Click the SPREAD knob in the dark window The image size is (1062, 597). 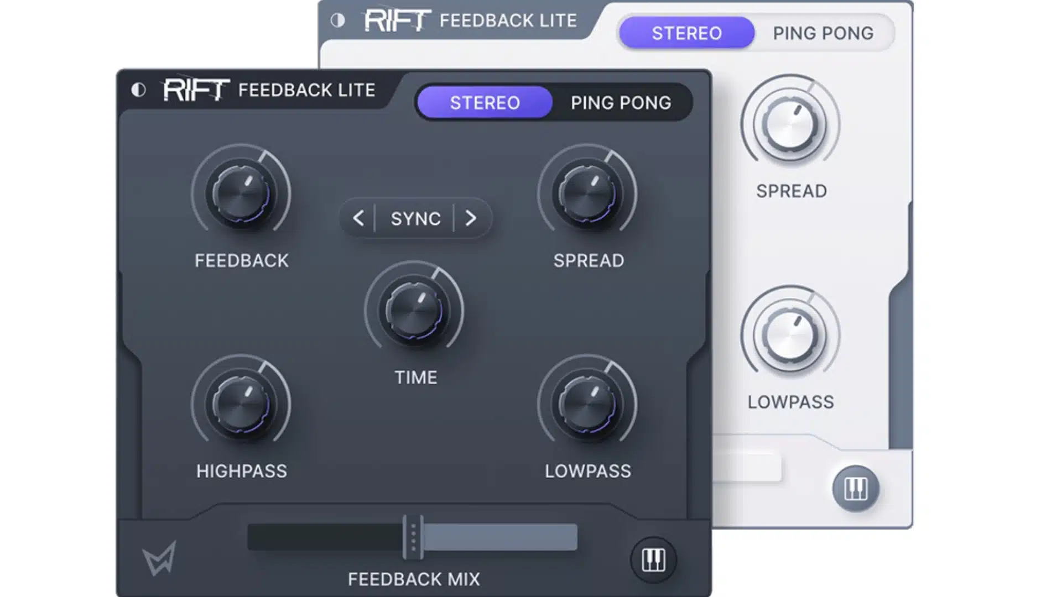point(587,193)
